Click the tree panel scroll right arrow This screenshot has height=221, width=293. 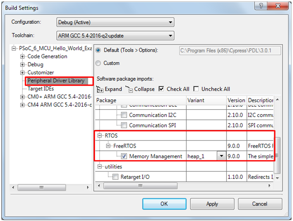[88, 188]
